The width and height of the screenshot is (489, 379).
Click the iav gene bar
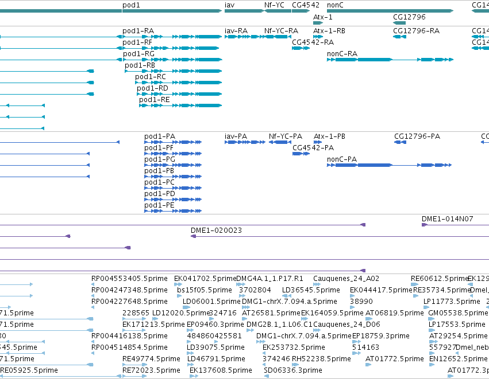pyautogui.click(x=244, y=11)
